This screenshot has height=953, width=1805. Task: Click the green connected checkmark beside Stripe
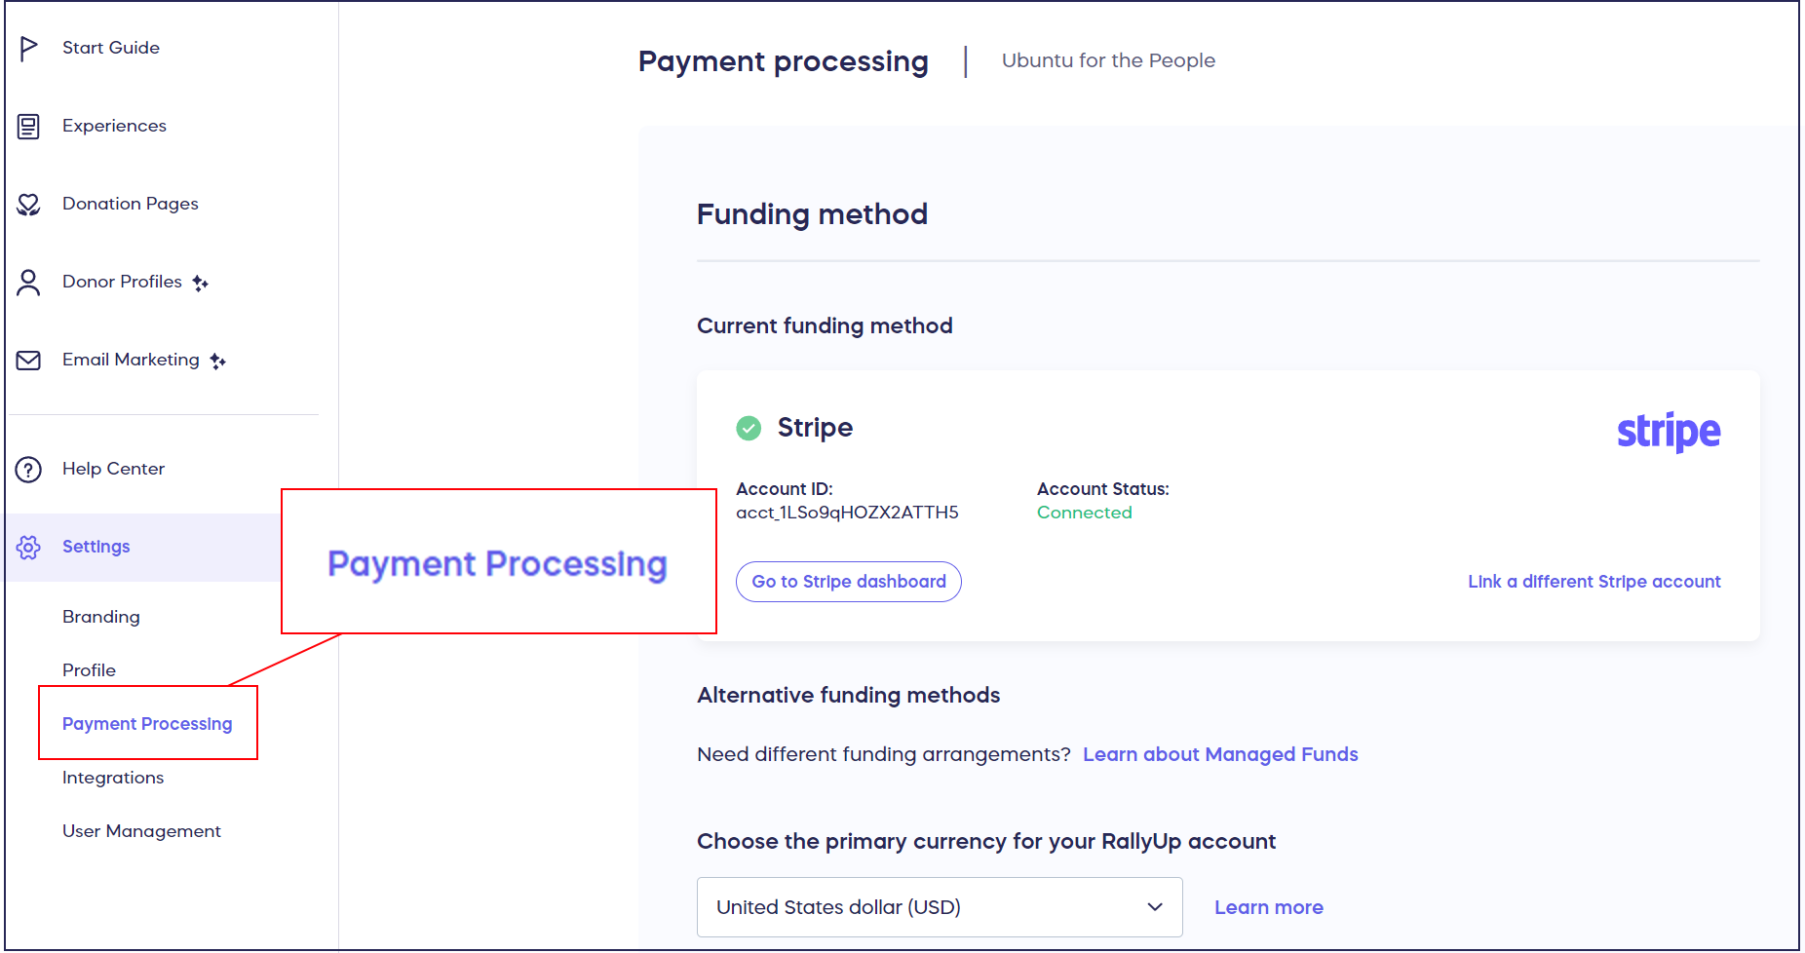point(748,428)
